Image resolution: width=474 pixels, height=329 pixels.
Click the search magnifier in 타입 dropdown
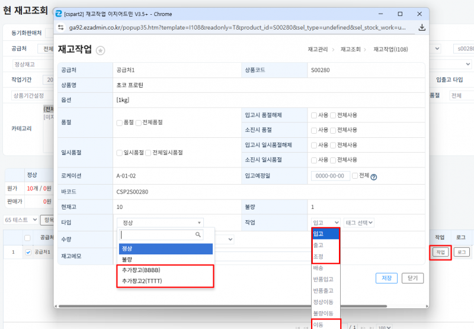[198, 234]
